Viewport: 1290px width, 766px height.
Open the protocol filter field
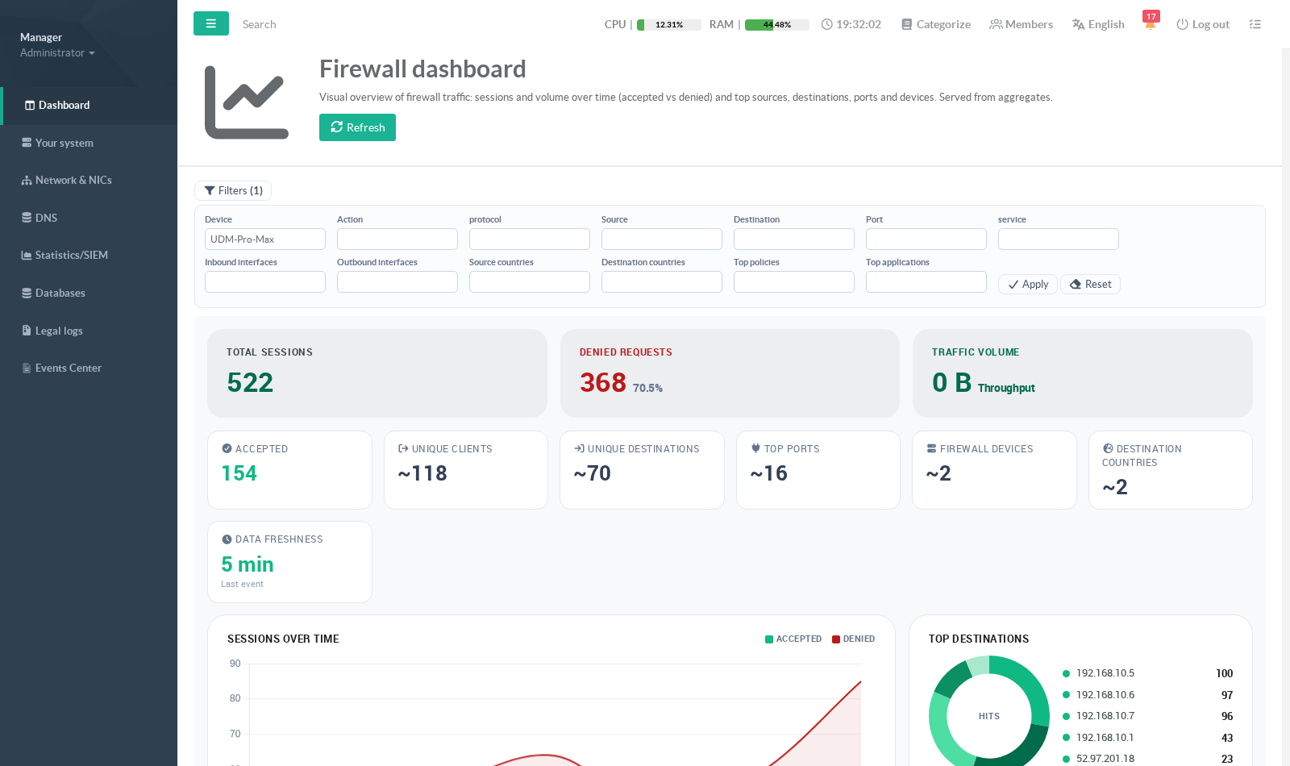click(530, 239)
